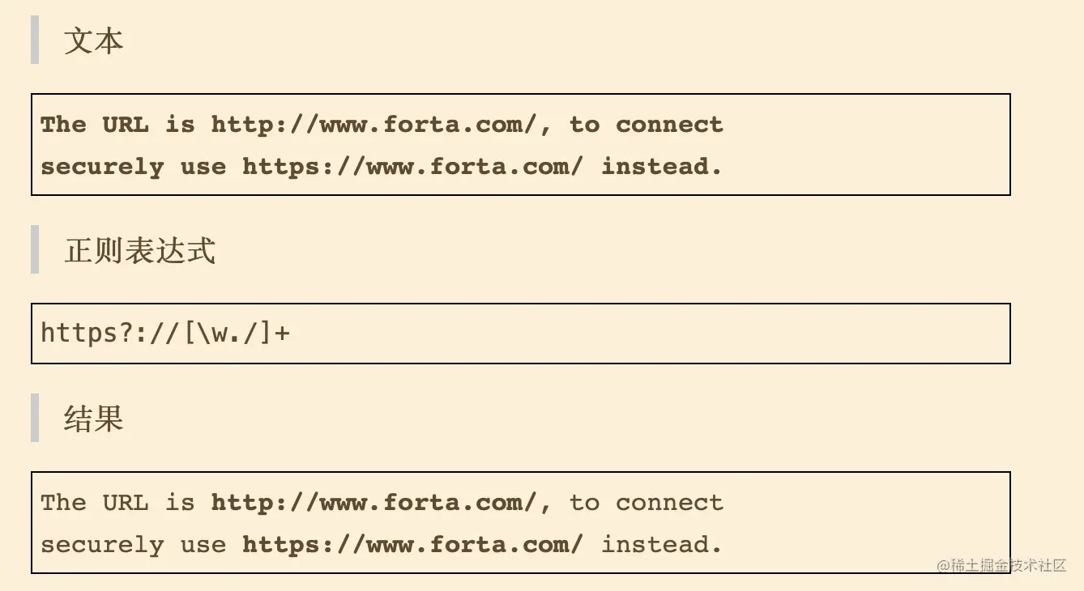The height and width of the screenshot is (591, 1084).
Task: Click "to connect" in the 文本 box
Action: coord(646,125)
